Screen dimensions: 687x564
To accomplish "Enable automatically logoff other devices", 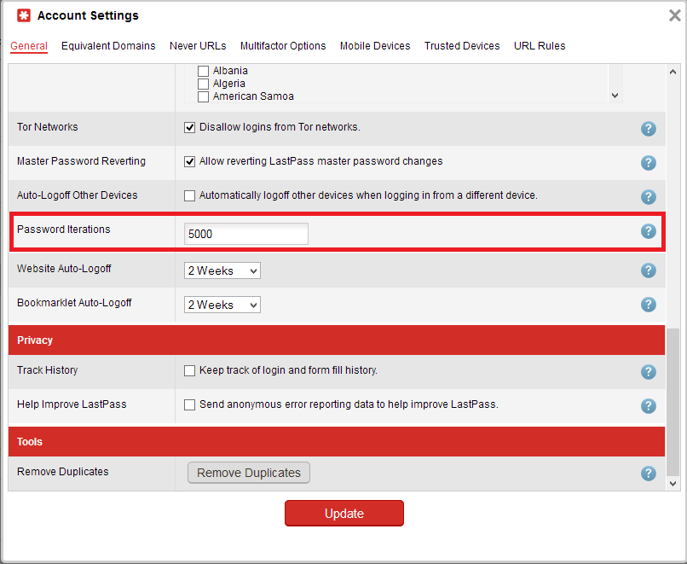I will [190, 195].
